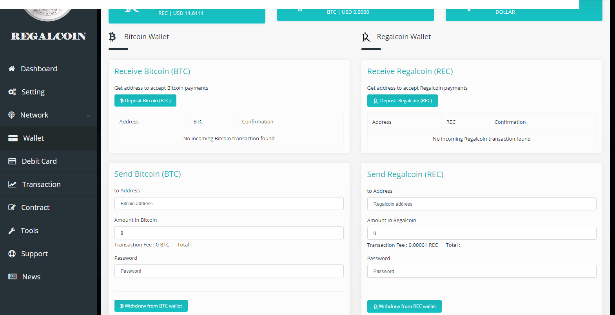This screenshot has height=315, width=615.
Task: Click the News newspaper icon
Action: [13, 277]
